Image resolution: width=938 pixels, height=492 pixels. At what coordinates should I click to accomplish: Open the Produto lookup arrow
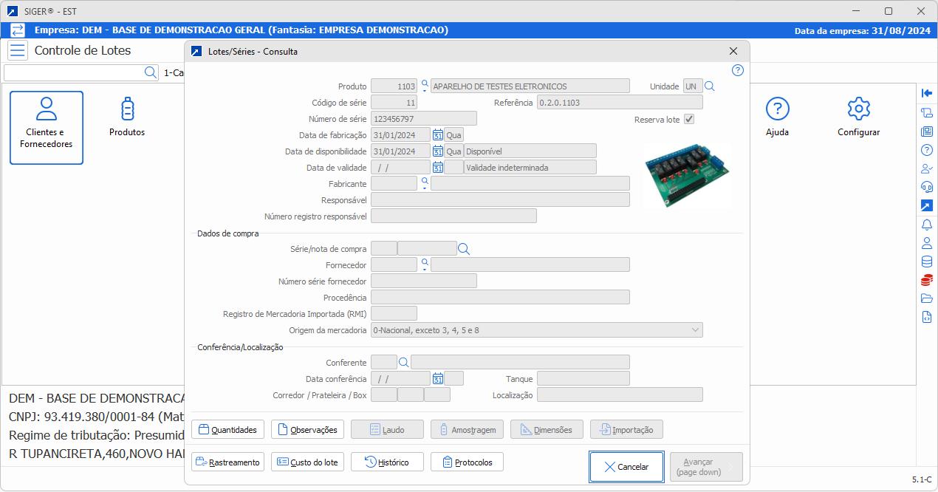click(425, 85)
